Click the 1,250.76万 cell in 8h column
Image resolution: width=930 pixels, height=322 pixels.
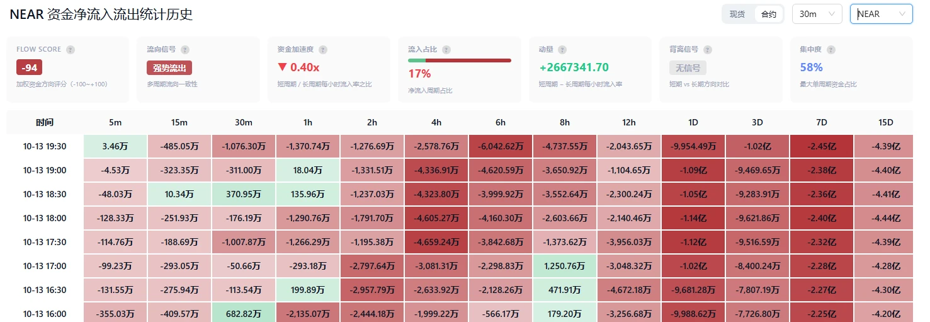coord(565,266)
